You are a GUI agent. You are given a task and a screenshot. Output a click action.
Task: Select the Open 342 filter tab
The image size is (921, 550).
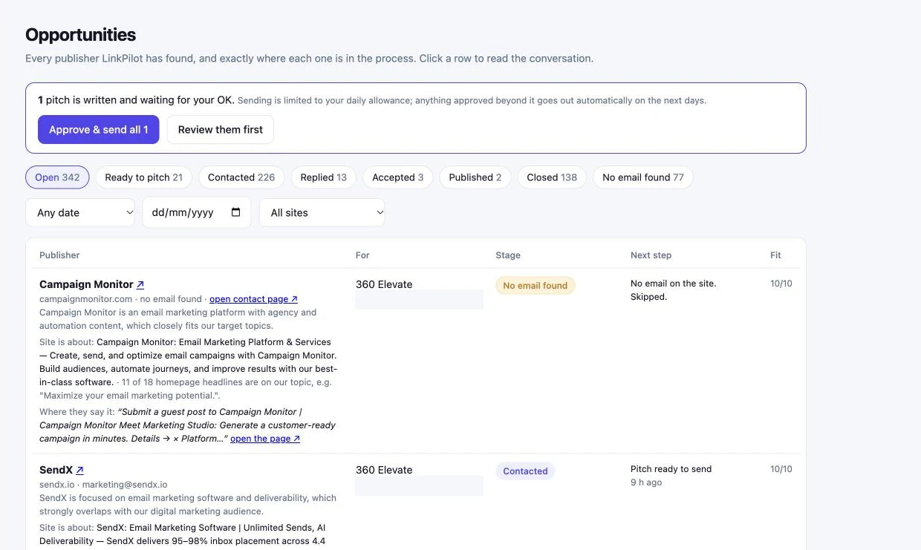[57, 177]
